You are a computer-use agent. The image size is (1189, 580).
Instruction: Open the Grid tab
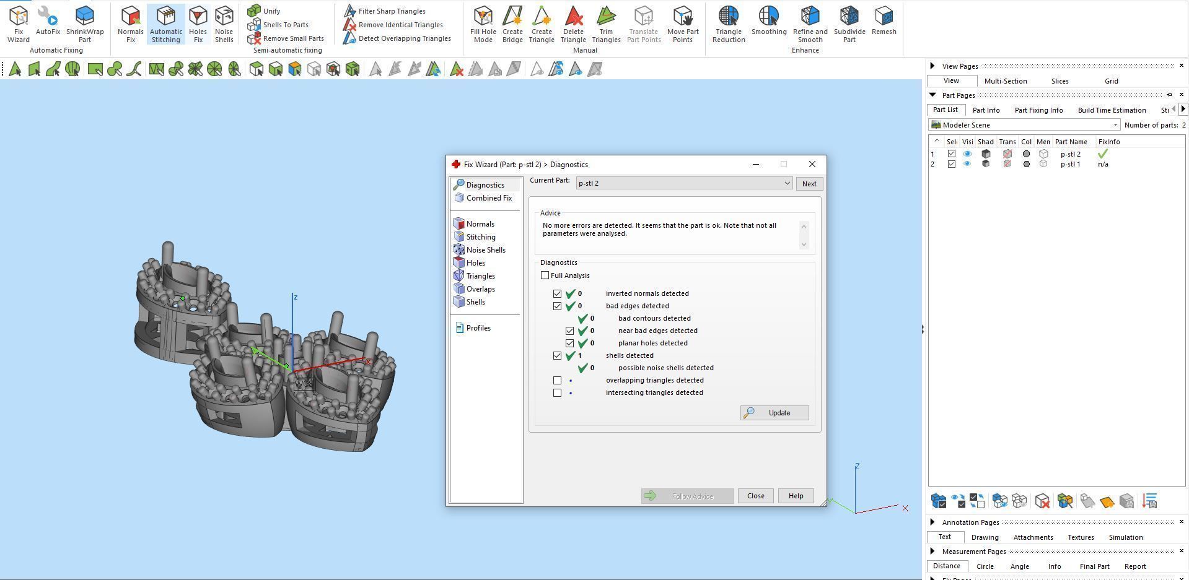coord(1112,81)
